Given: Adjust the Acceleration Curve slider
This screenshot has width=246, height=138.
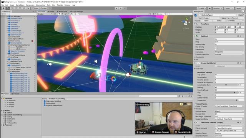Looking at the screenshot, I should (x=226, y=85).
